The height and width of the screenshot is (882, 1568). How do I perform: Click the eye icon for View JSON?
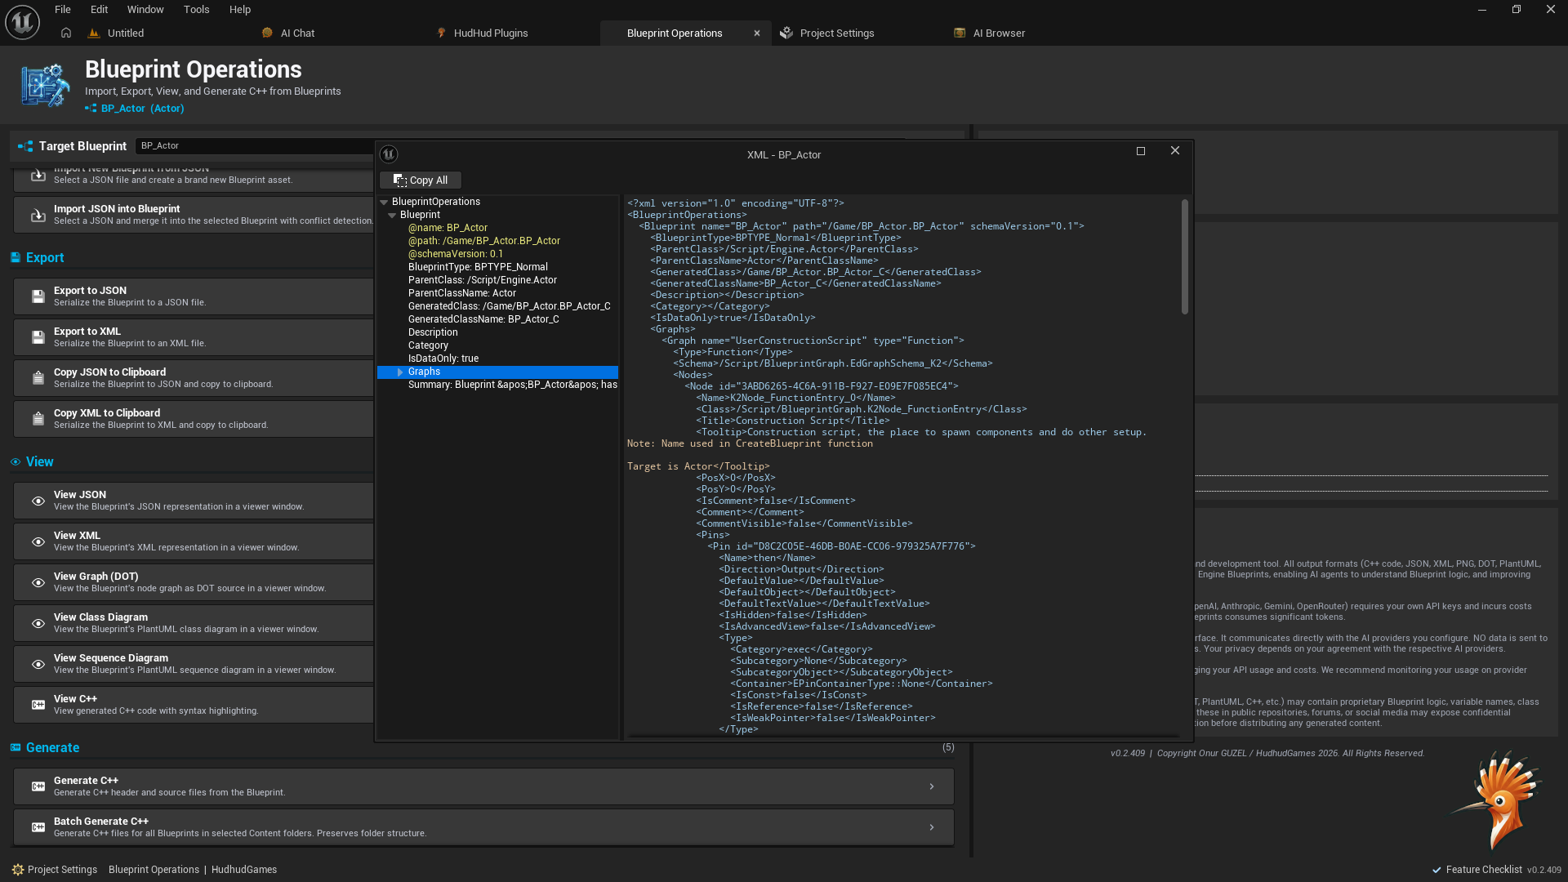click(x=38, y=501)
